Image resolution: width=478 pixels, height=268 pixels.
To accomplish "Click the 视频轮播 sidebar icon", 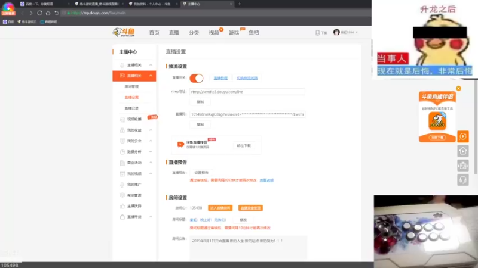I will pyautogui.click(x=122, y=119).
